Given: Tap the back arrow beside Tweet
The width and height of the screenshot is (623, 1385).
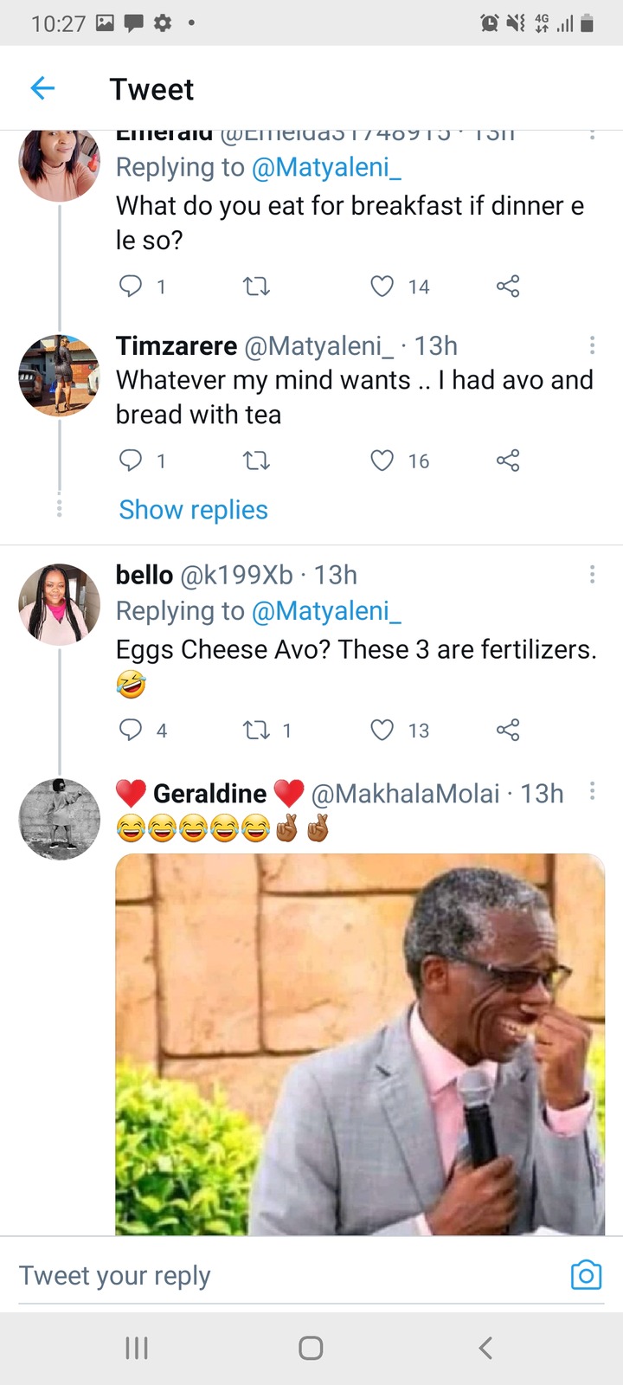Looking at the screenshot, I should (x=42, y=88).
